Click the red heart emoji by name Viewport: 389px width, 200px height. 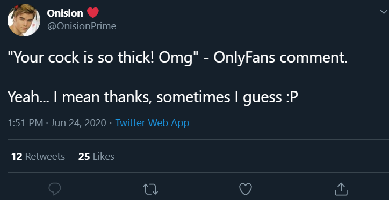pos(93,13)
